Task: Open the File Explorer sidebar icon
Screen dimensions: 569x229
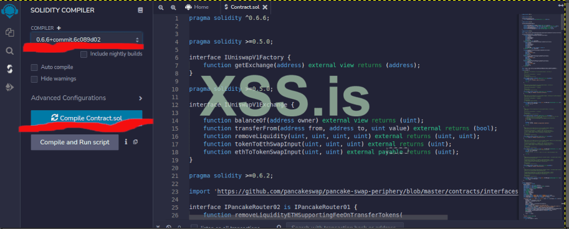Action: pos(10,32)
